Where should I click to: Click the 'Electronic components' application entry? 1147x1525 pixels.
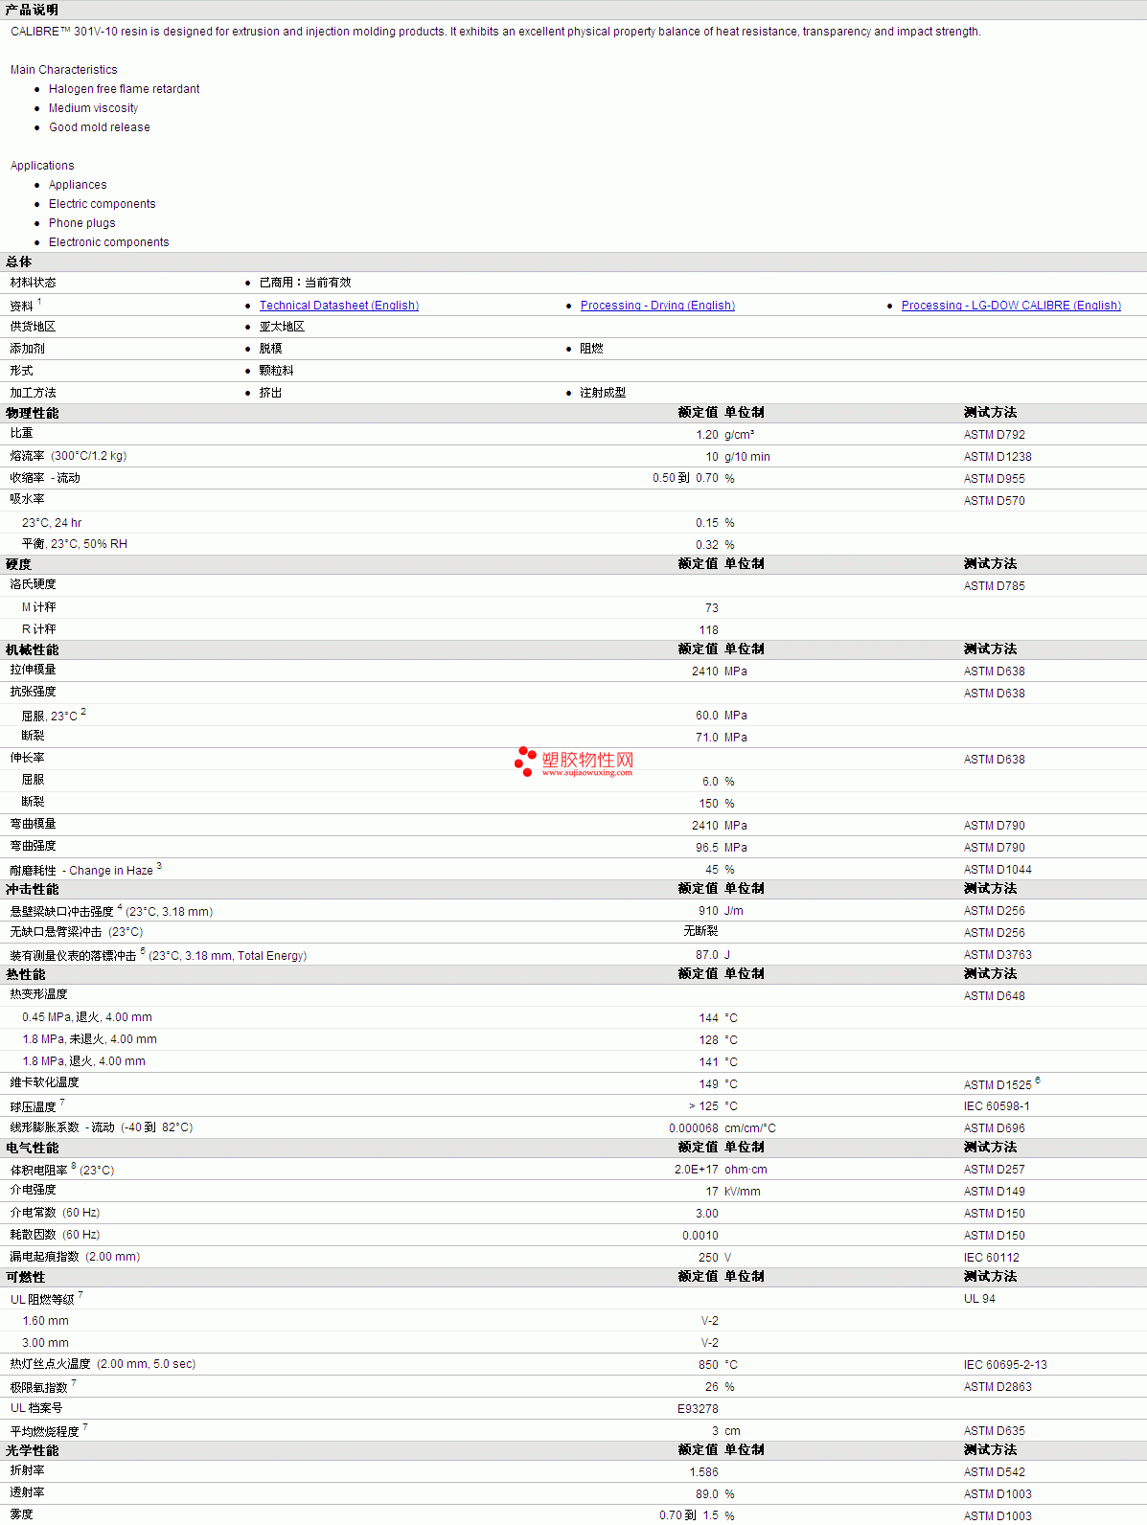click(x=109, y=242)
